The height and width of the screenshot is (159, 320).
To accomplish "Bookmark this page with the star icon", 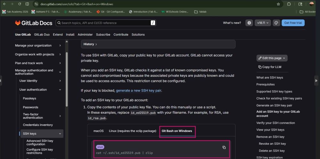I will 278,4.
